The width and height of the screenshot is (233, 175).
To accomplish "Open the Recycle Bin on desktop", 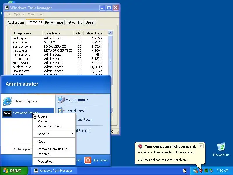I will point(221,150).
